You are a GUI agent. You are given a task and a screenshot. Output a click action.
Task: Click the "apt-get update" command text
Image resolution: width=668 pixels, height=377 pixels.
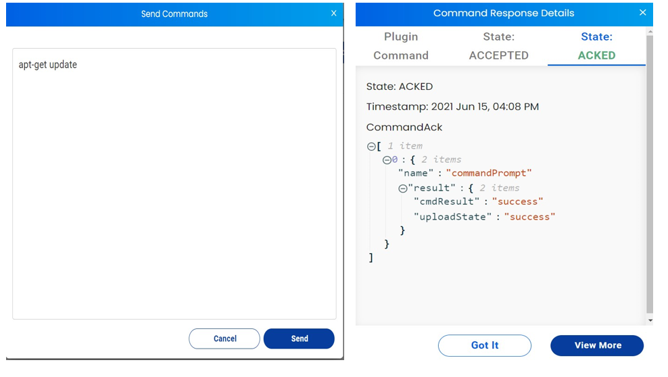tap(48, 65)
